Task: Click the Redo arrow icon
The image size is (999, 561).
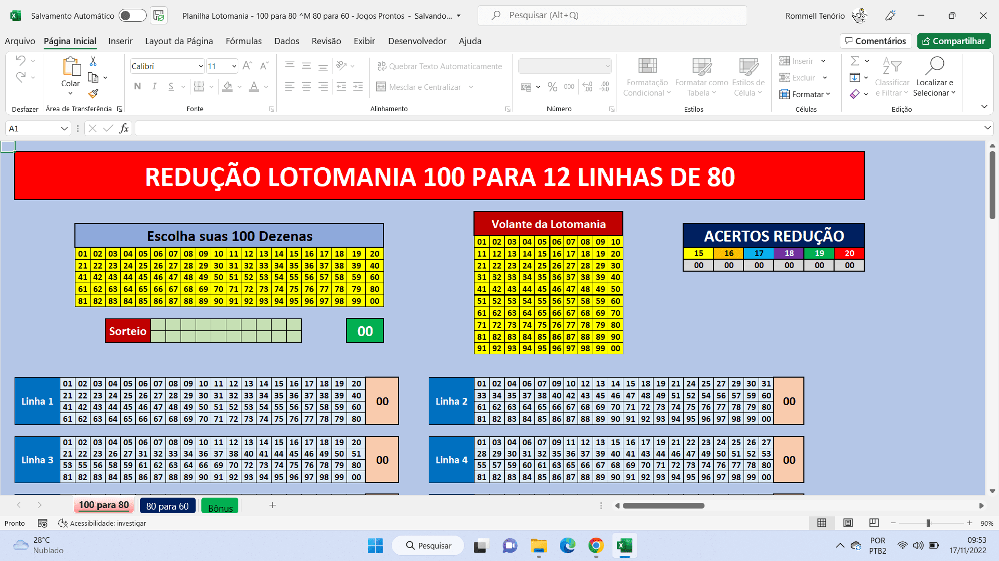Action: click(x=21, y=77)
